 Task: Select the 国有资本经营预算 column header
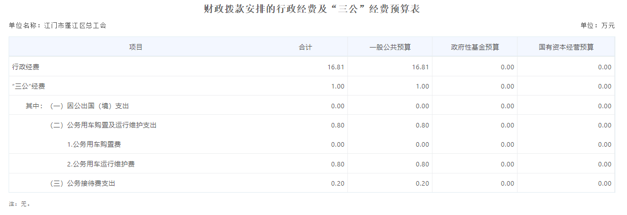coord(566,48)
